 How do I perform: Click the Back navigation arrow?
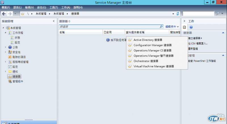(x=4, y=14)
